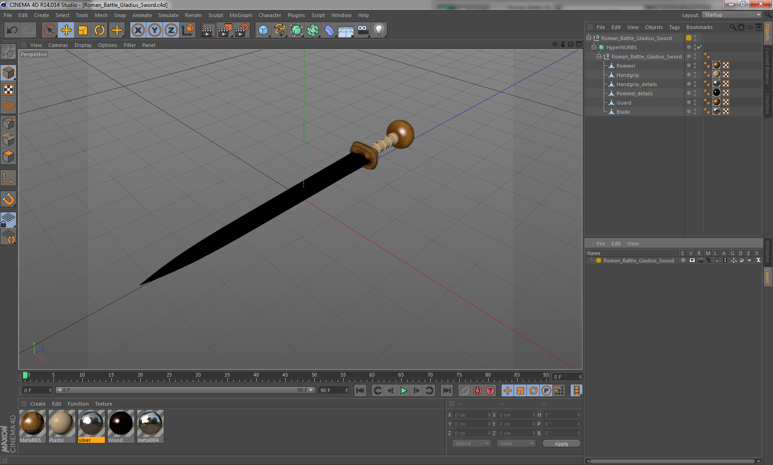Toggle solo dot on Roman_Battle_Gladius_Sword layer
Screen dimensions: 773x465
683,261
